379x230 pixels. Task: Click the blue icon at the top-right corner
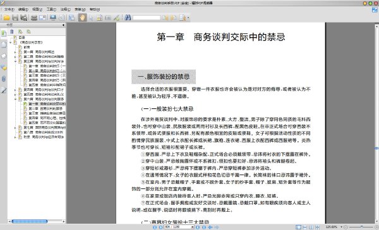coord(375,9)
